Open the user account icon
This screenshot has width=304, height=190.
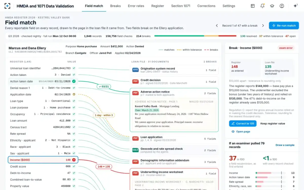(x=282, y=6)
